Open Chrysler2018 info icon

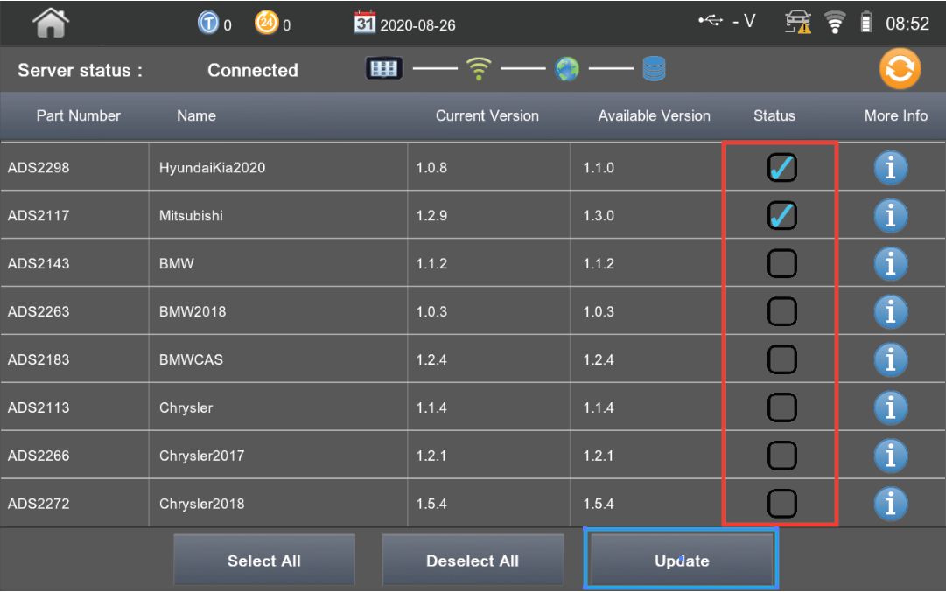point(890,504)
